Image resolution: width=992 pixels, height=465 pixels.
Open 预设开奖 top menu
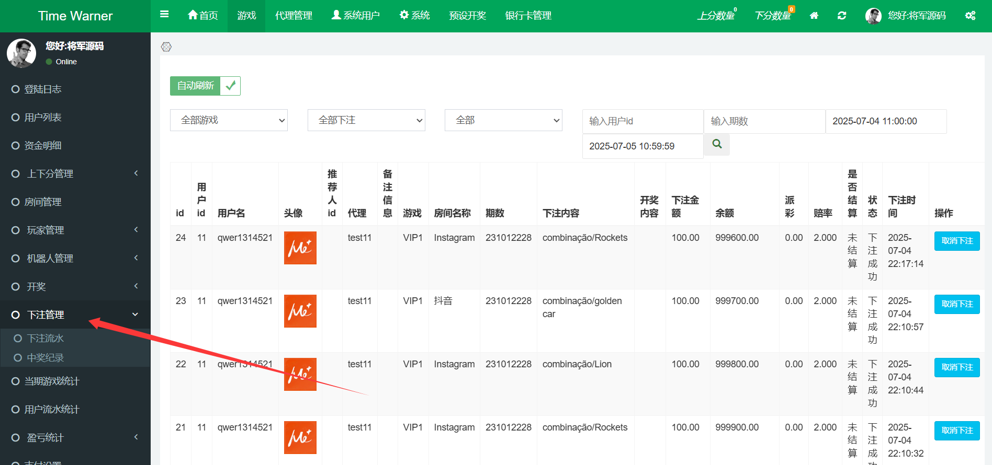tap(468, 16)
